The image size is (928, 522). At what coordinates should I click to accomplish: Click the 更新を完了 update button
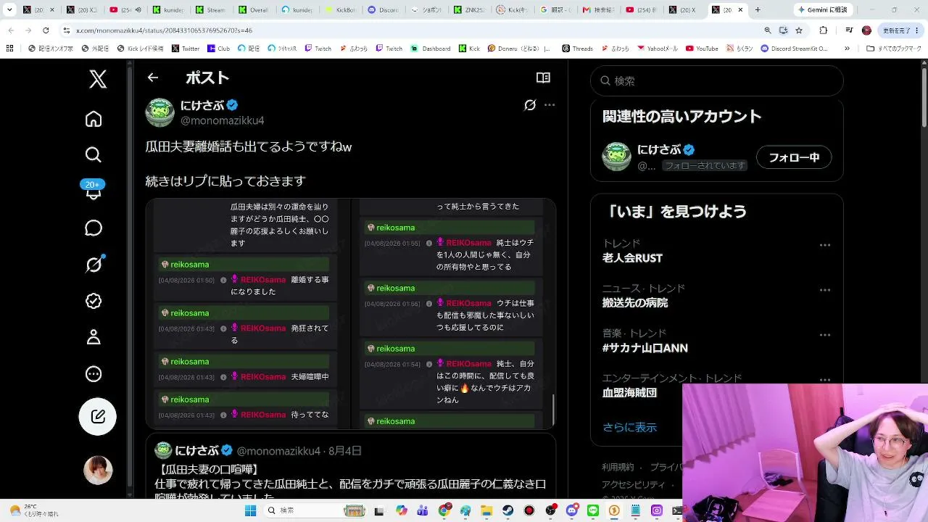click(900, 30)
